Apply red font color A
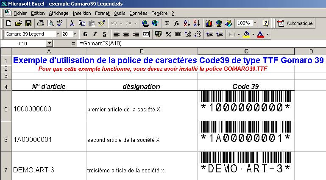Viewport: 326px width, 180px height. [261, 34]
